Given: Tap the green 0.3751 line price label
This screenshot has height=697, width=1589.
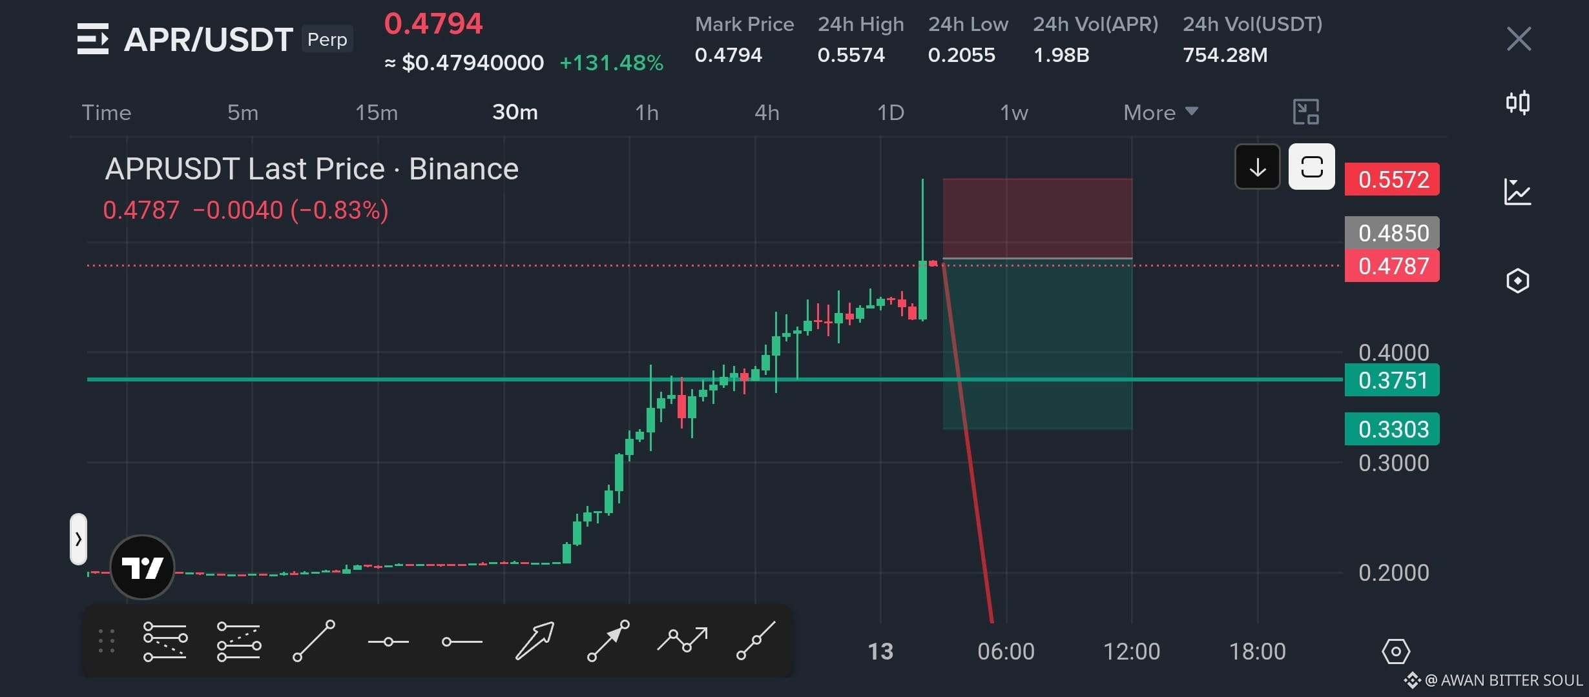Looking at the screenshot, I should click(1392, 379).
